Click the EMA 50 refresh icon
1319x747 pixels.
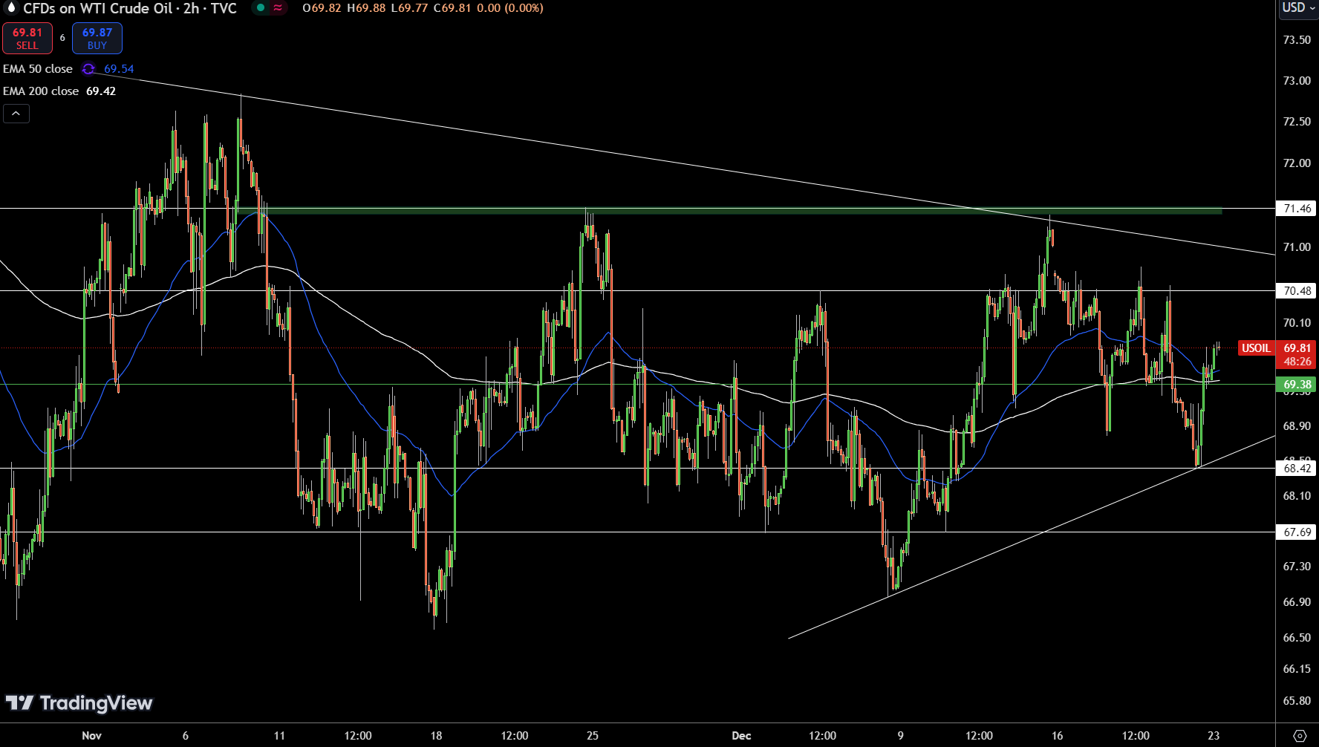coord(88,69)
